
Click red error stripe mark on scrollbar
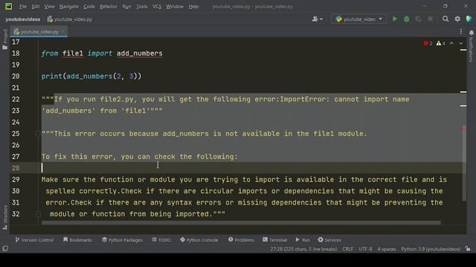(463, 128)
